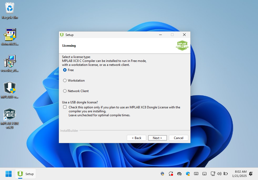Open Windows Security shield tray icon
Image resolution: width=258 pixels, height=180 pixels.
point(188,174)
